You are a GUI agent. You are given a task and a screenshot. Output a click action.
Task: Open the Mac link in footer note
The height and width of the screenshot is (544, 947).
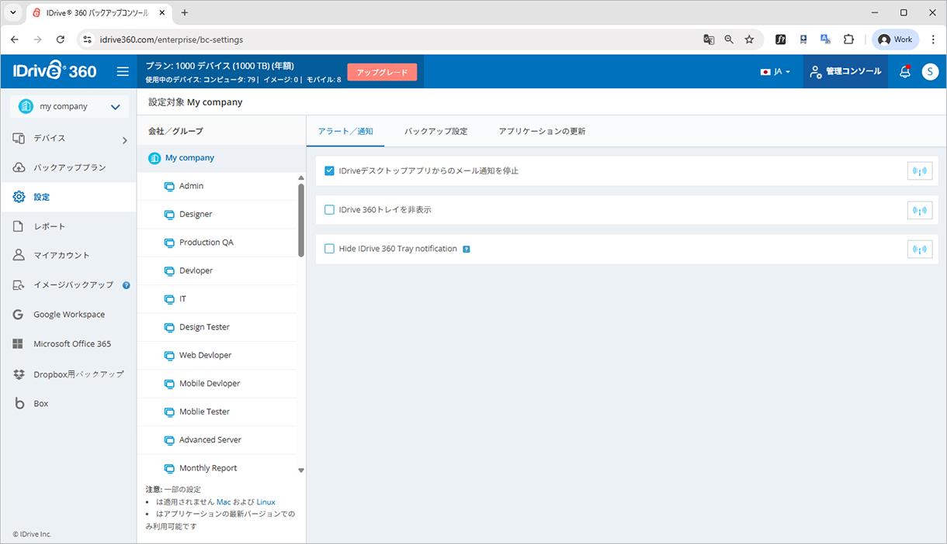[223, 501]
